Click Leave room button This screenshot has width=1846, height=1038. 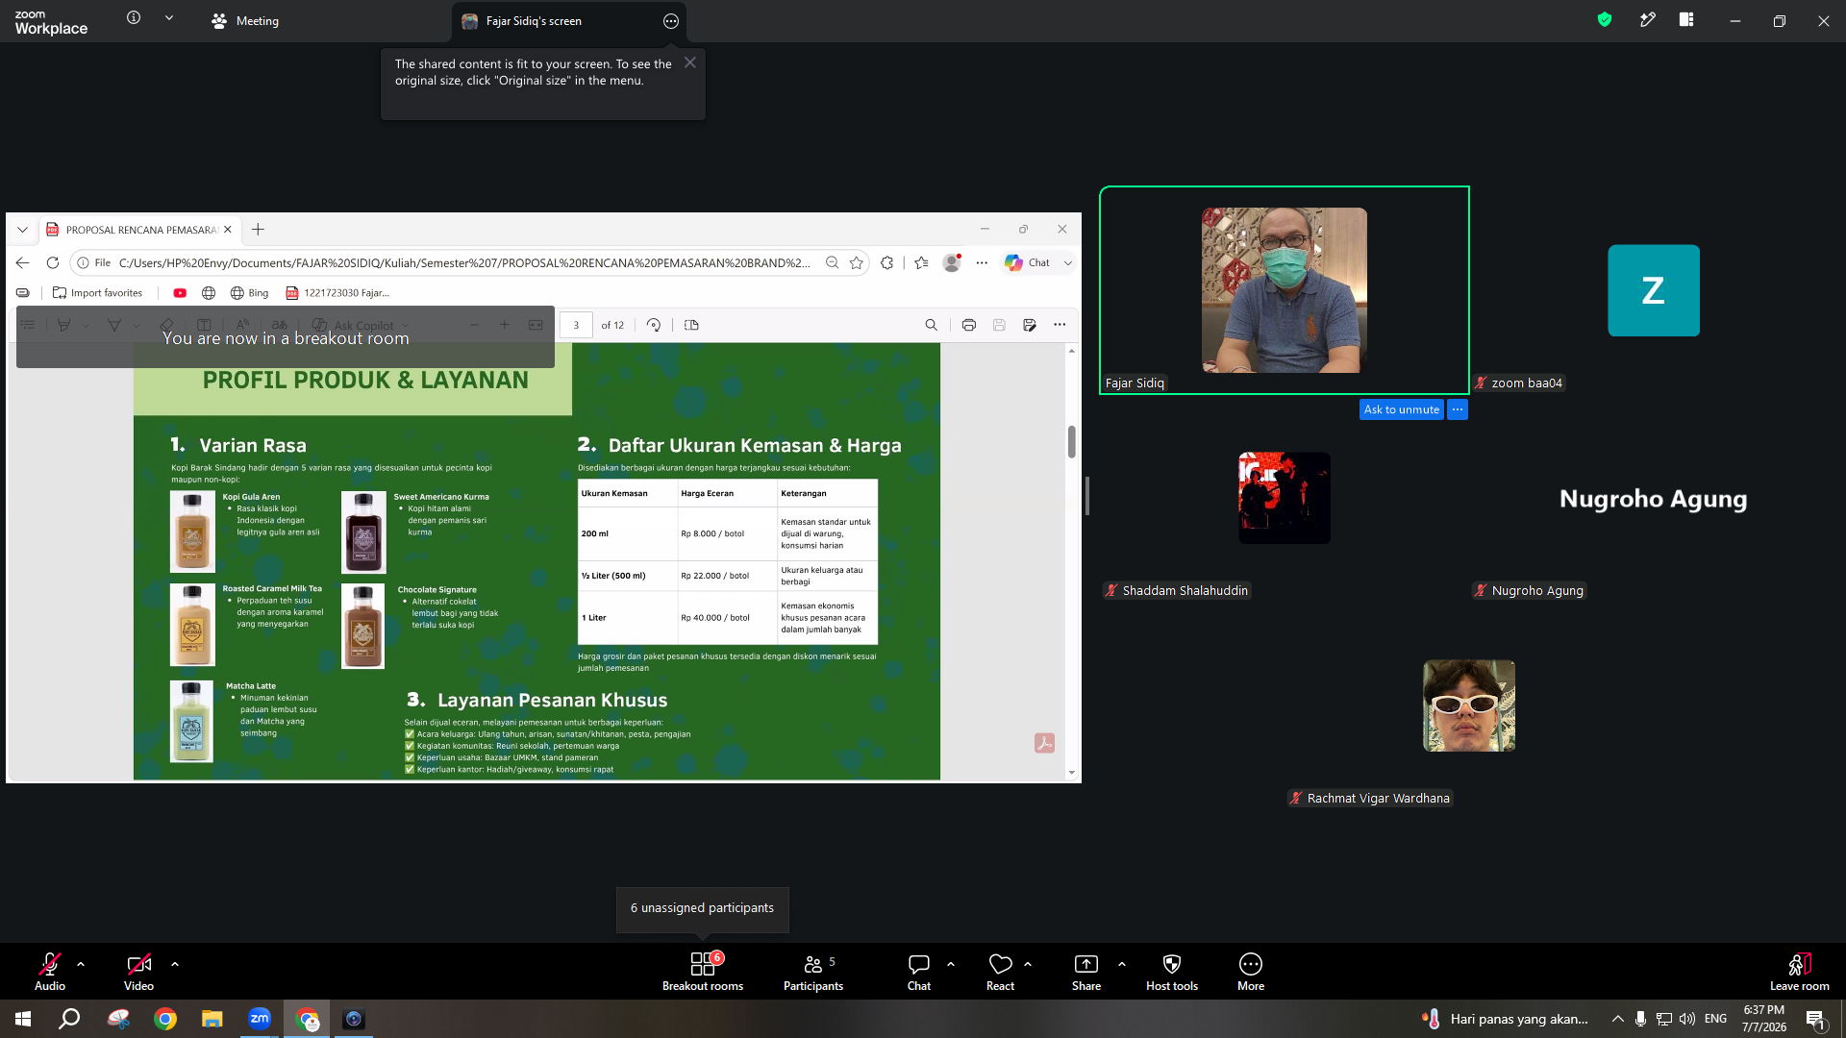coord(1800,972)
